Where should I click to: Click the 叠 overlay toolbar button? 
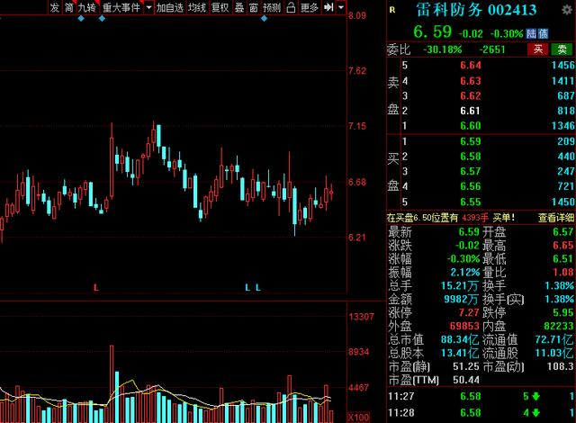click(239, 7)
